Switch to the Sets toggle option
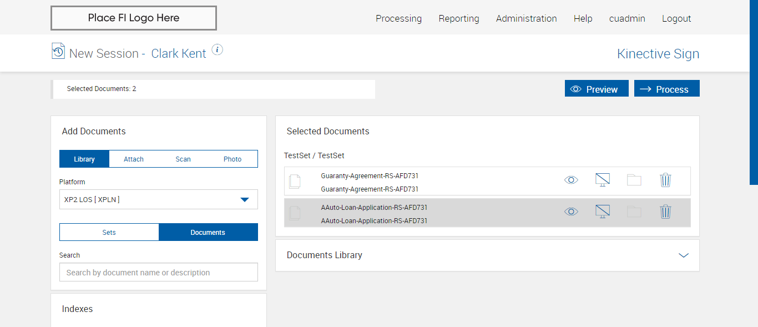This screenshot has width=758, height=327. coord(109,232)
